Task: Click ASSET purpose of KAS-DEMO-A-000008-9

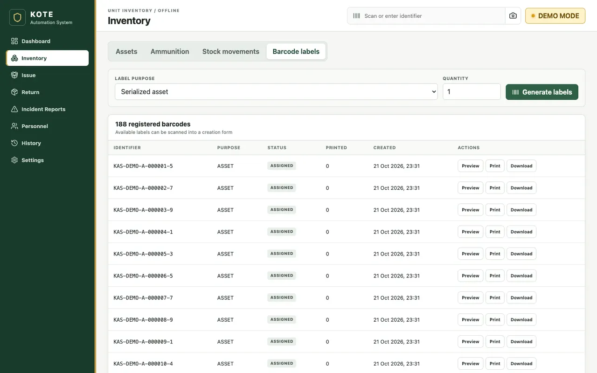Action: click(x=225, y=320)
